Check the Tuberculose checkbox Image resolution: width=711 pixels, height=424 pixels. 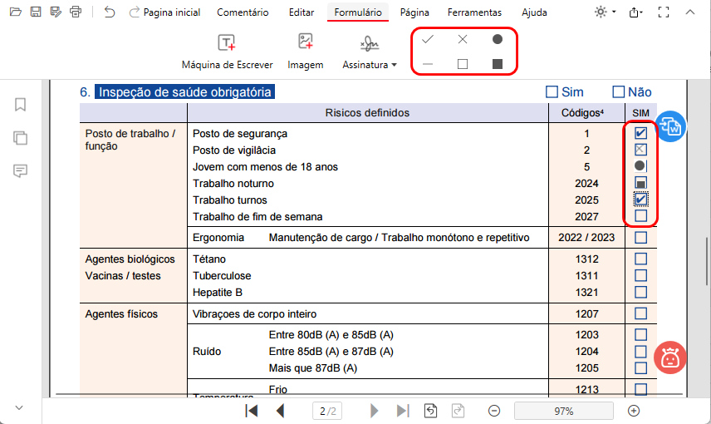[x=640, y=275]
